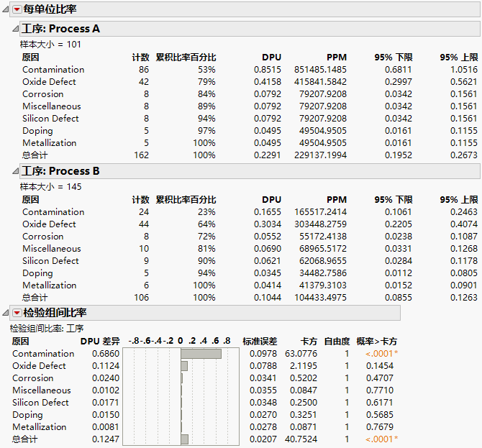Select Process A Contamination count 86

point(144,70)
